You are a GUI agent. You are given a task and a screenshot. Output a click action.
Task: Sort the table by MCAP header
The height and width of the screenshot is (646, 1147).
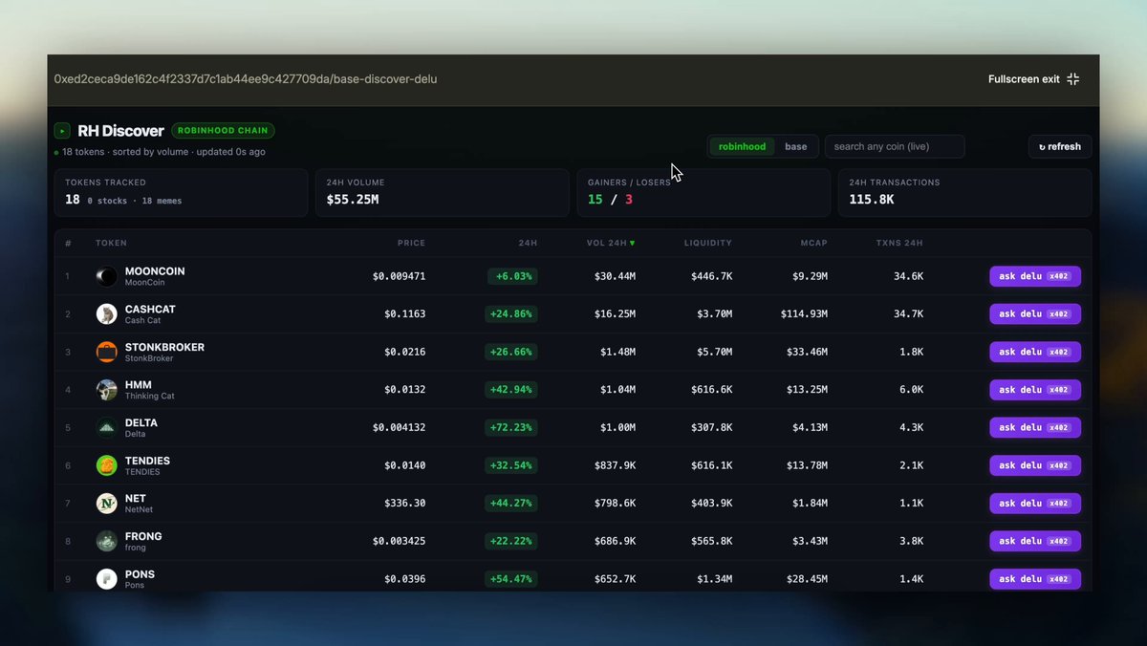click(814, 244)
